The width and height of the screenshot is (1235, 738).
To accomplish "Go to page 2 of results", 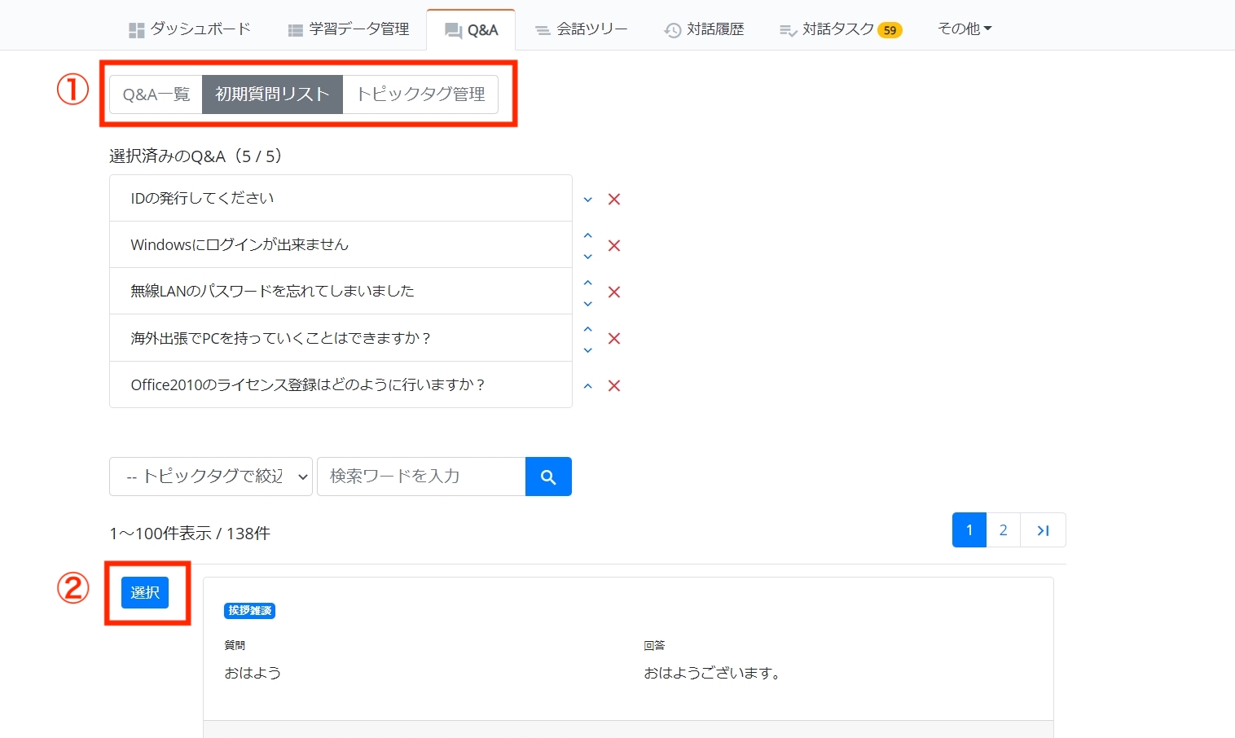I will 1003,530.
